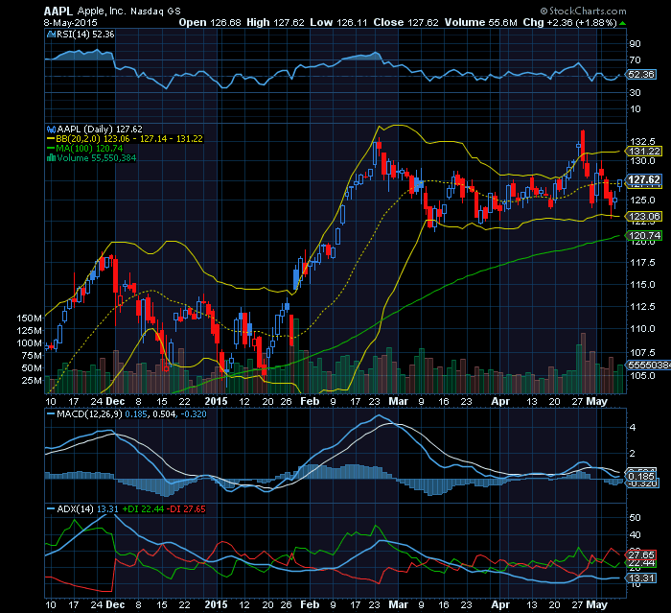Click the 107.5 price axis label
The width and height of the screenshot is (671, 613).
click(642, 352)
